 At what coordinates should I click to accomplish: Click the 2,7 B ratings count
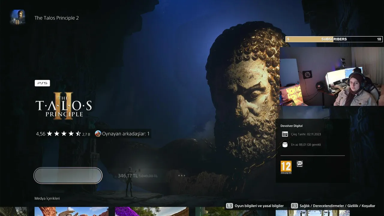pyautogui.click(x=86, y=134)
